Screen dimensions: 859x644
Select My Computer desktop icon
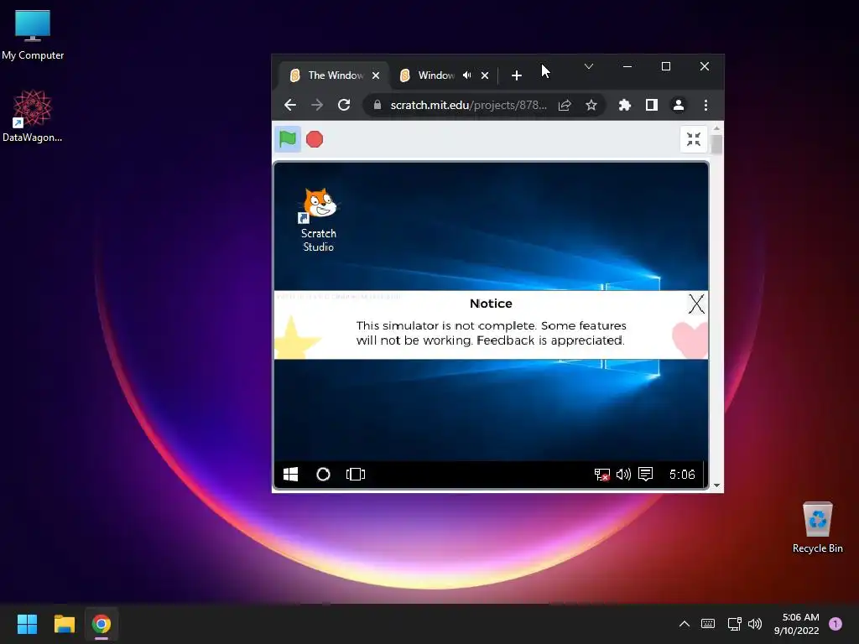(33, 34)
